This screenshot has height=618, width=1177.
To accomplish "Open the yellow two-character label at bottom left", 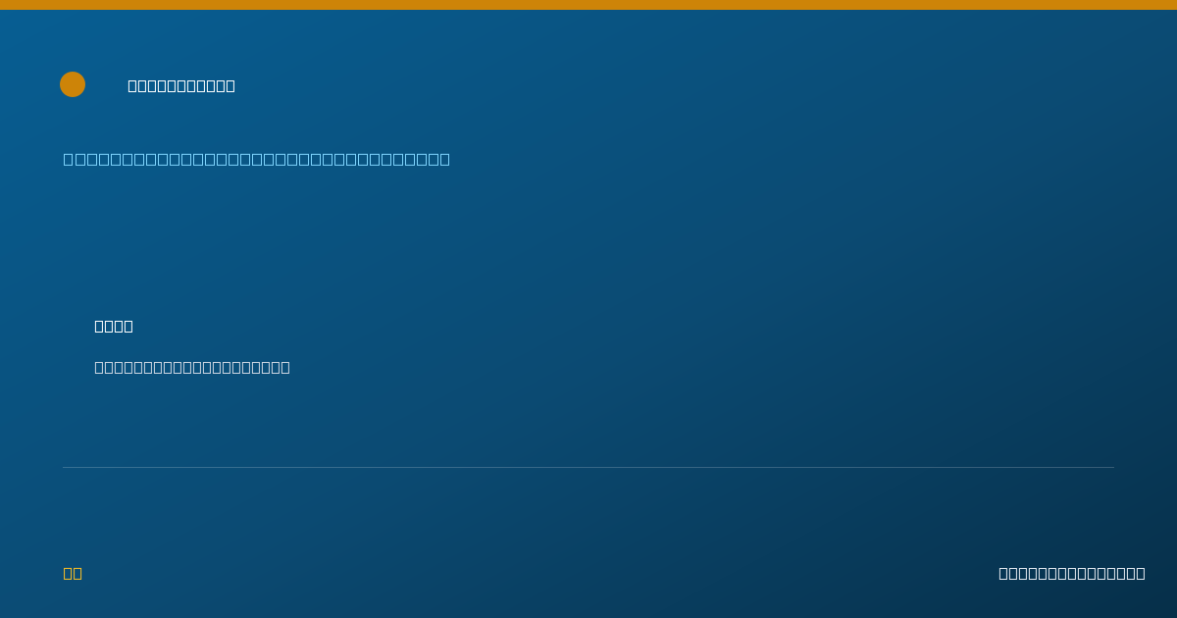I will 73,573.
